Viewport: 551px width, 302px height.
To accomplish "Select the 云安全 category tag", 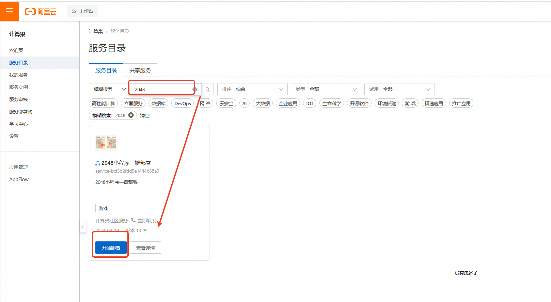I will pyautogui.click(x=226, y=104).
